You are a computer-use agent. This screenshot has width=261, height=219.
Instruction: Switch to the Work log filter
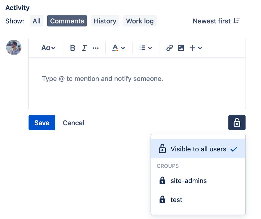pyautogui.click(x=140, y=21)
